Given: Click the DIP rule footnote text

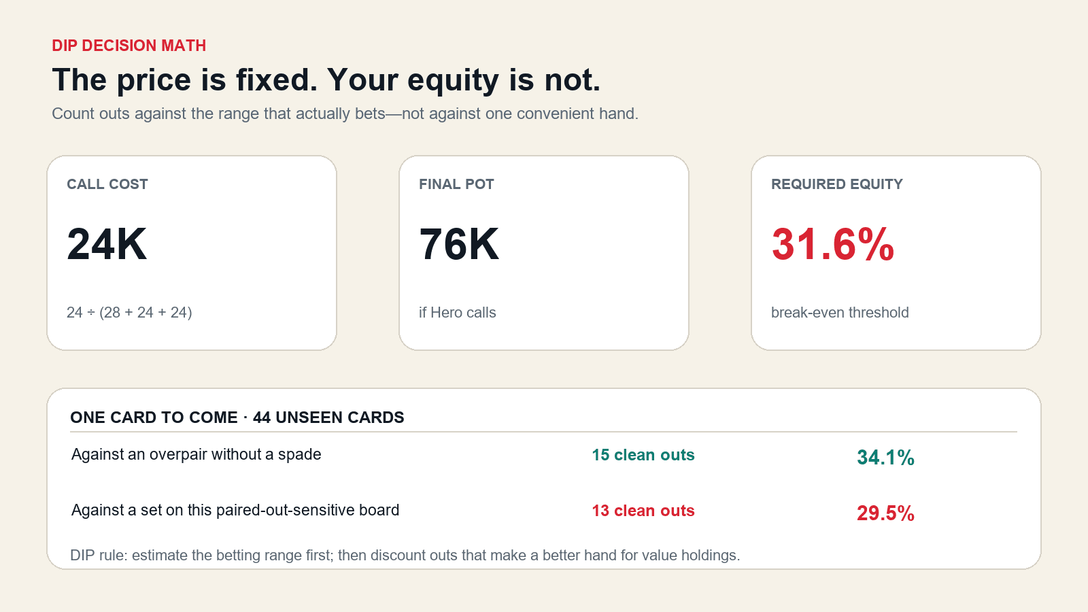Looking at the screenshot, I should click(405, 556).
